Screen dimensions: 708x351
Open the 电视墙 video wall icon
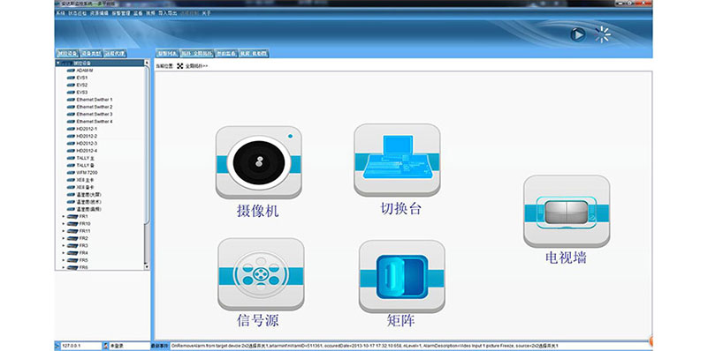[x=567, y=212]
